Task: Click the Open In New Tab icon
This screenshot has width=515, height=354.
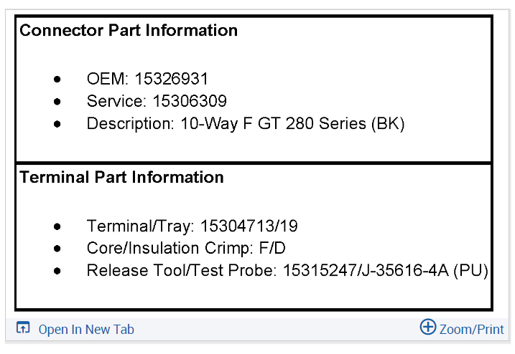Action: [x=23, y=328]
